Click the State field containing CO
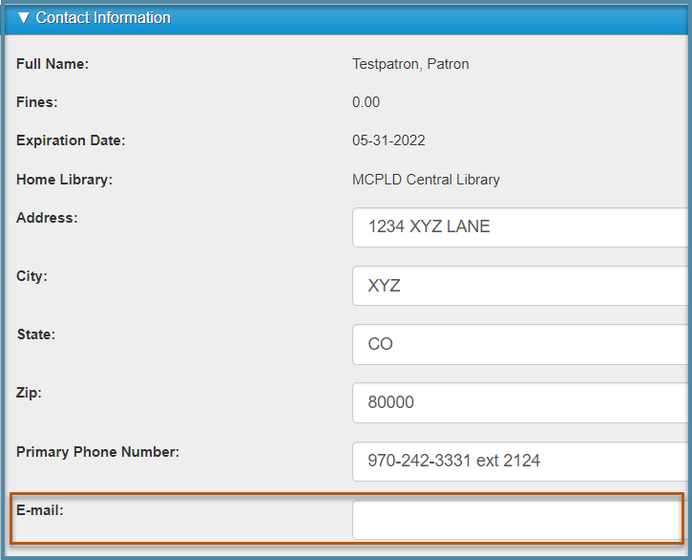Viewport: 692px width, 560px height. pos(522,344)
